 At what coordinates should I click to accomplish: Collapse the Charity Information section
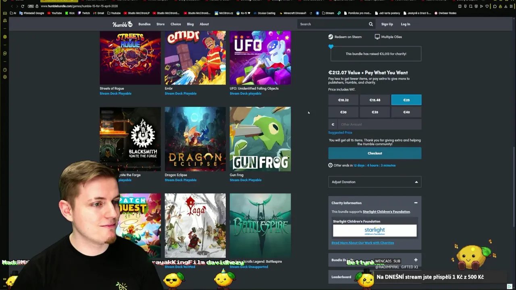416,203
